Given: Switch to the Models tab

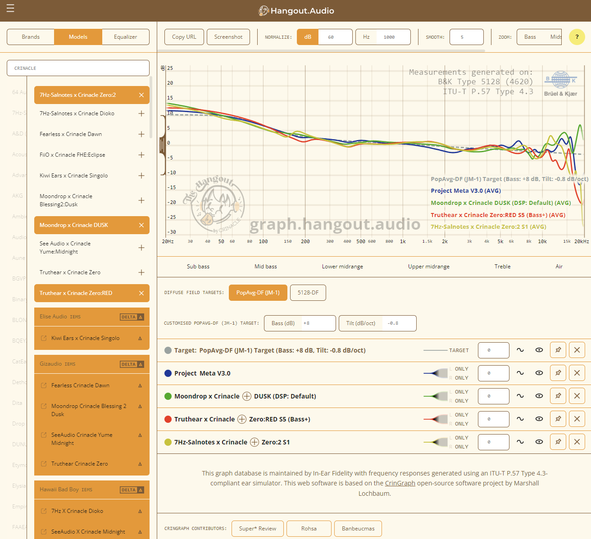Looking at the screenshot, I should pos(78,37).
